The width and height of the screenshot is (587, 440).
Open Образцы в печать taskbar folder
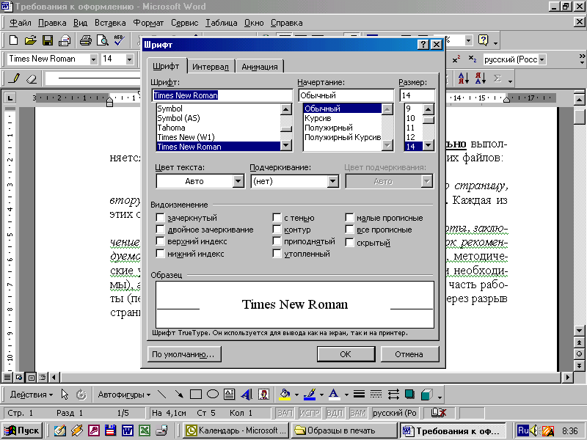[344, 430]
